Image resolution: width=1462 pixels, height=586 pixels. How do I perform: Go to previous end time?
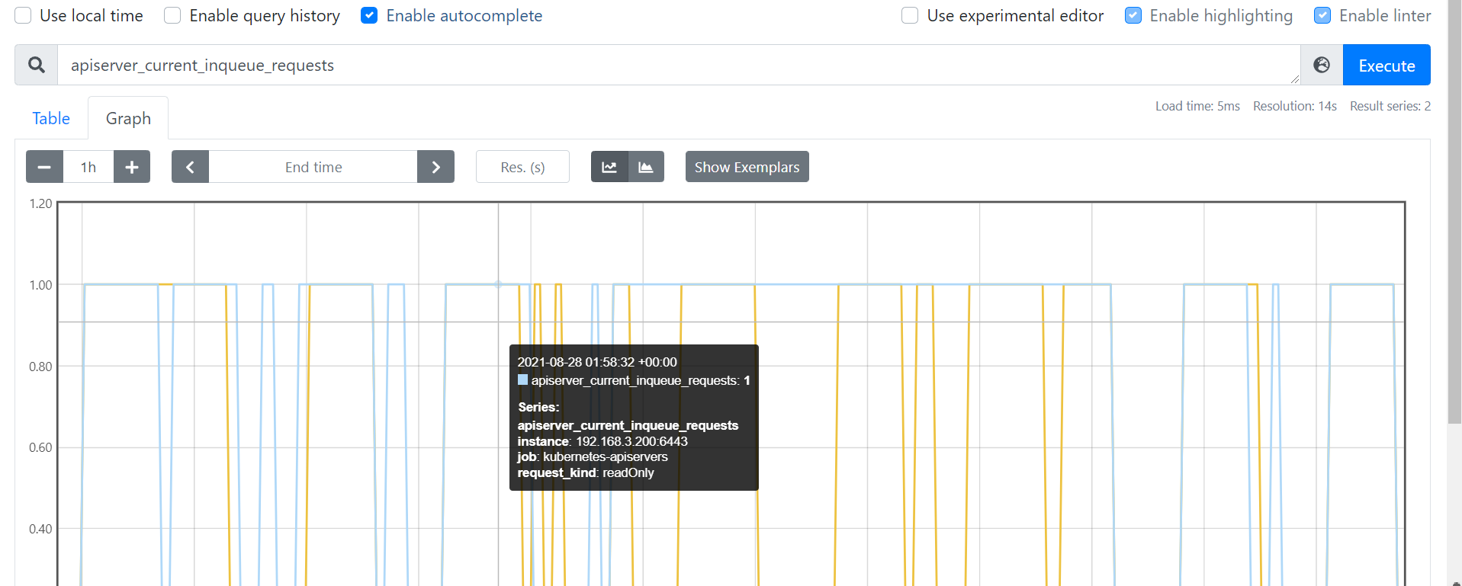(190, 167)
